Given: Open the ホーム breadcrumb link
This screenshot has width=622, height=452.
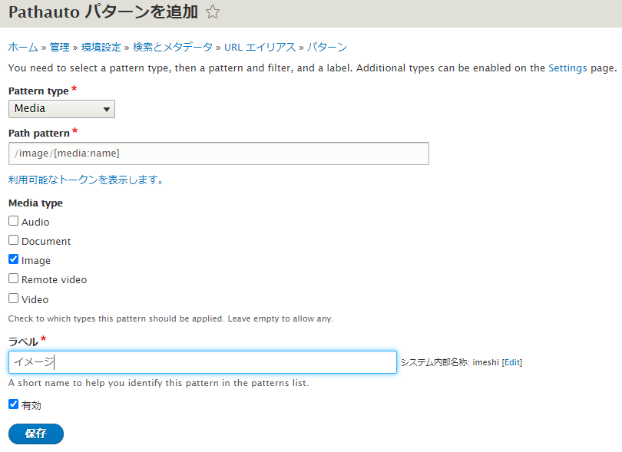Looking at the screenshot, I should click(23, 47).
